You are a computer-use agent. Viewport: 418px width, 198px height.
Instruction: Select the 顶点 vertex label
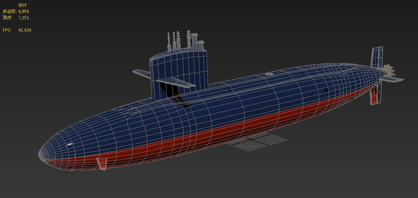7,18
